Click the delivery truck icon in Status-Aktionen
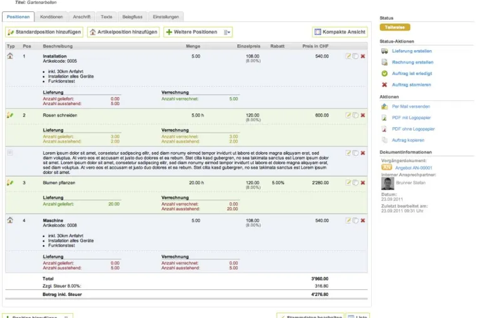 point(384,51)
